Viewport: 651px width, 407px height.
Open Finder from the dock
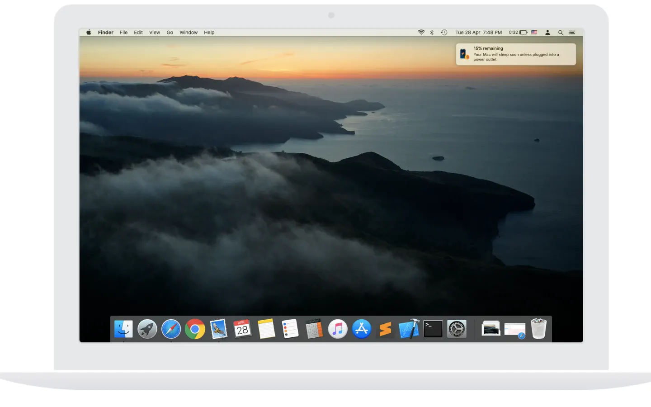click(123, 329)
